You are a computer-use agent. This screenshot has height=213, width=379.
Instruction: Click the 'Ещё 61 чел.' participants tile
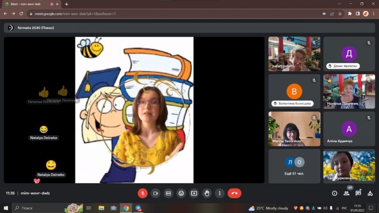tap(294, 166)
